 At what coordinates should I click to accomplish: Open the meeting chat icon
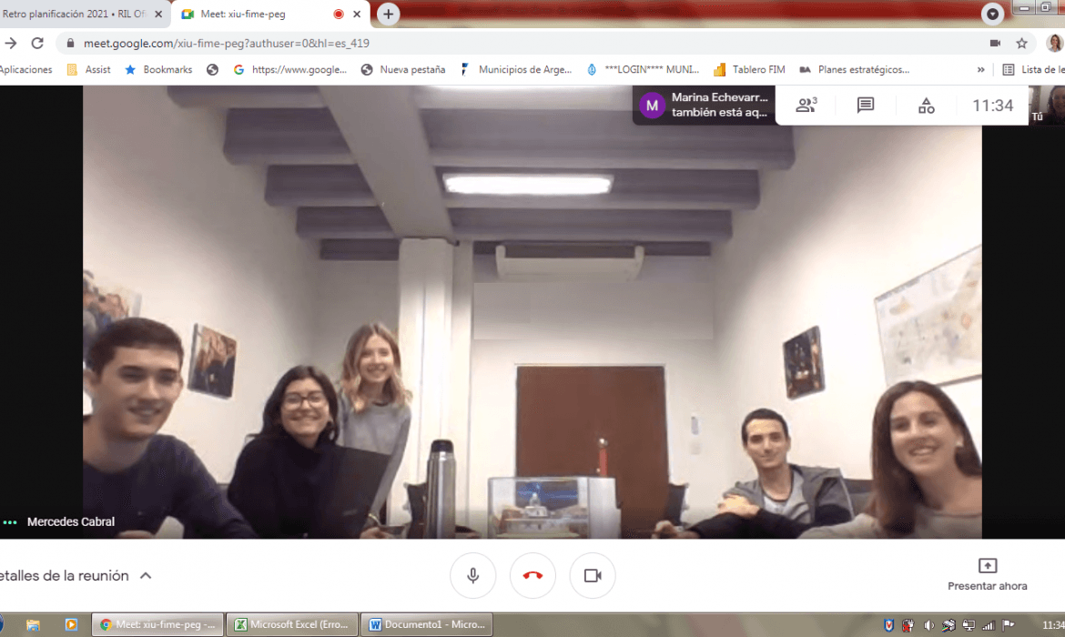[866, 106]
